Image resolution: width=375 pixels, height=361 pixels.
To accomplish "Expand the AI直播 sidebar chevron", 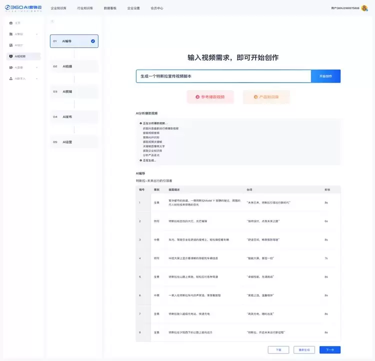I will coord(37,67).
